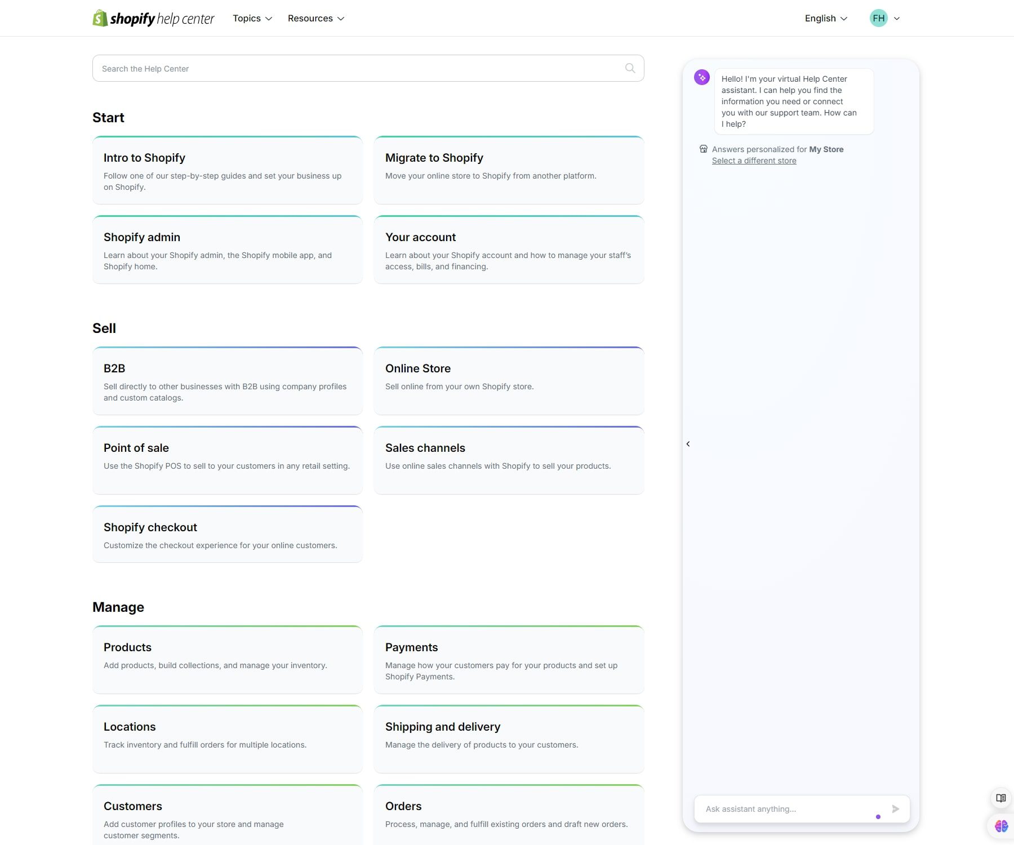Expand the account chevron next to FH
The height and width of the screenshot is (845, 1014).
point(897,18)
